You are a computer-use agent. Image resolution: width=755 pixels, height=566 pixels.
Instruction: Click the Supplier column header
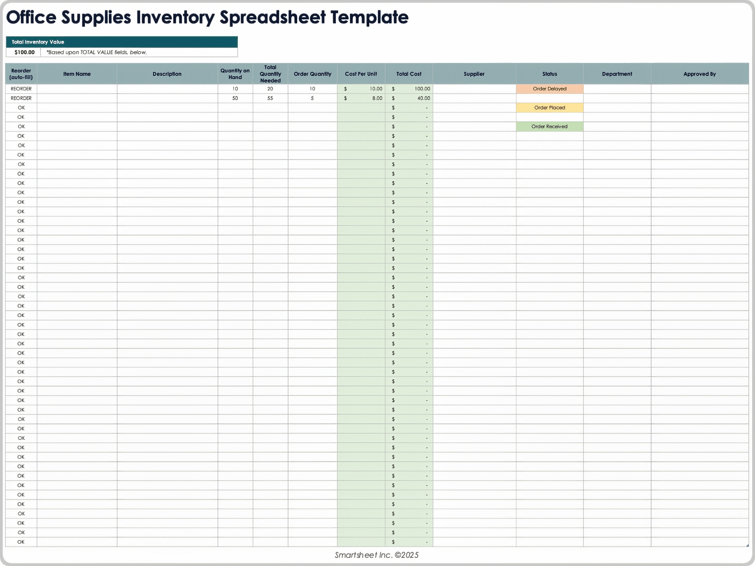tap(474, 74)
